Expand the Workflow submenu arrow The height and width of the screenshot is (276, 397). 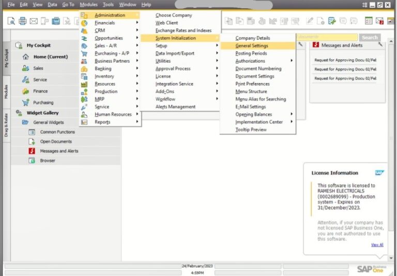point(217,99)
